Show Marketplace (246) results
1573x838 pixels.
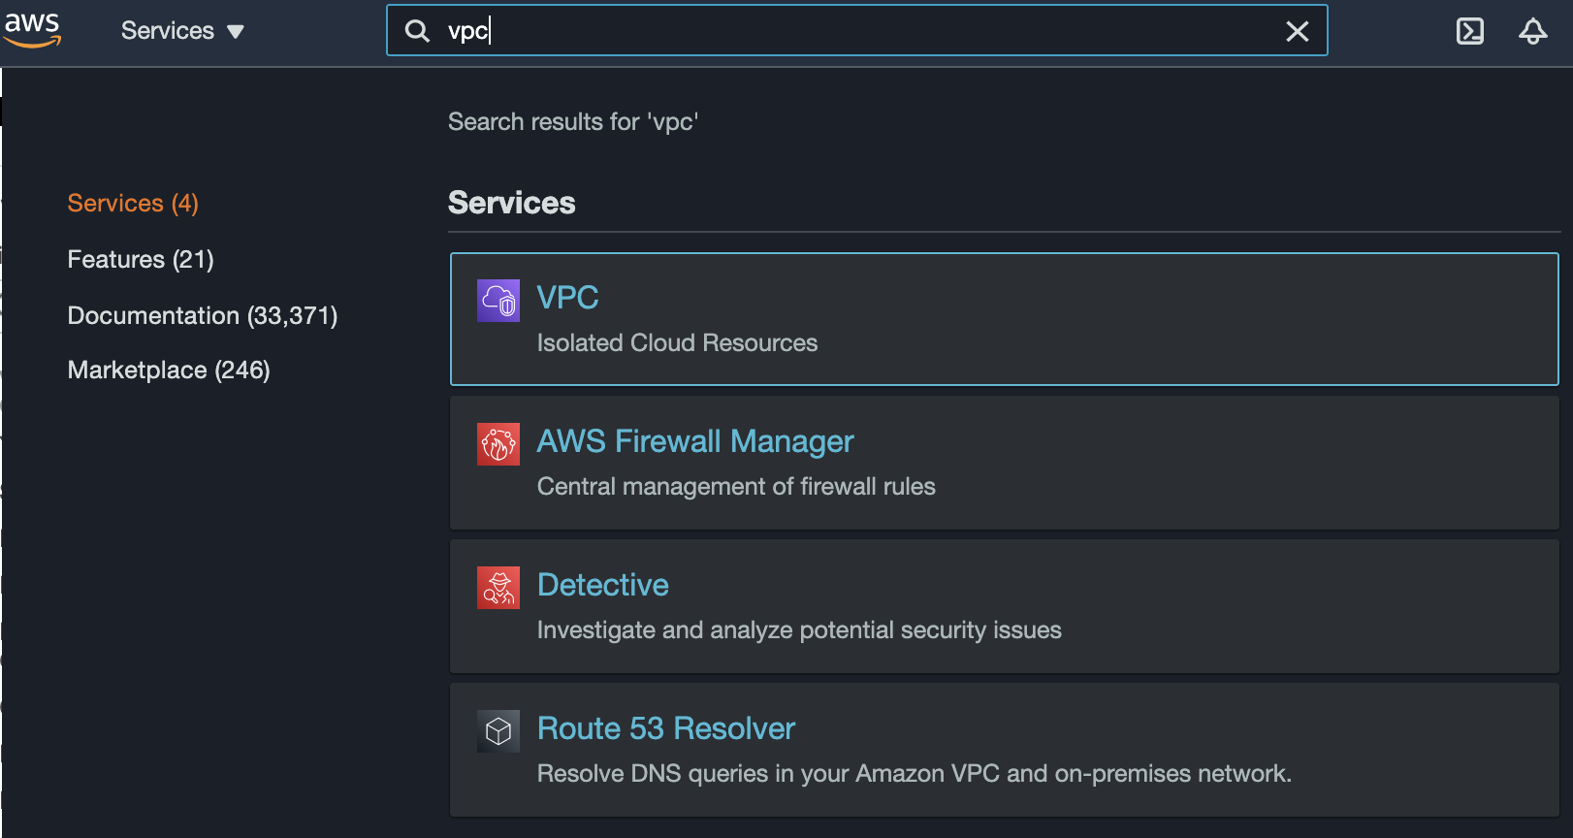point(169,370)
